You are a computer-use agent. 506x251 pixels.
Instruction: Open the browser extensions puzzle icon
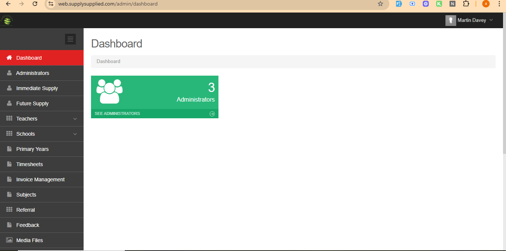(x=466, y=4)
